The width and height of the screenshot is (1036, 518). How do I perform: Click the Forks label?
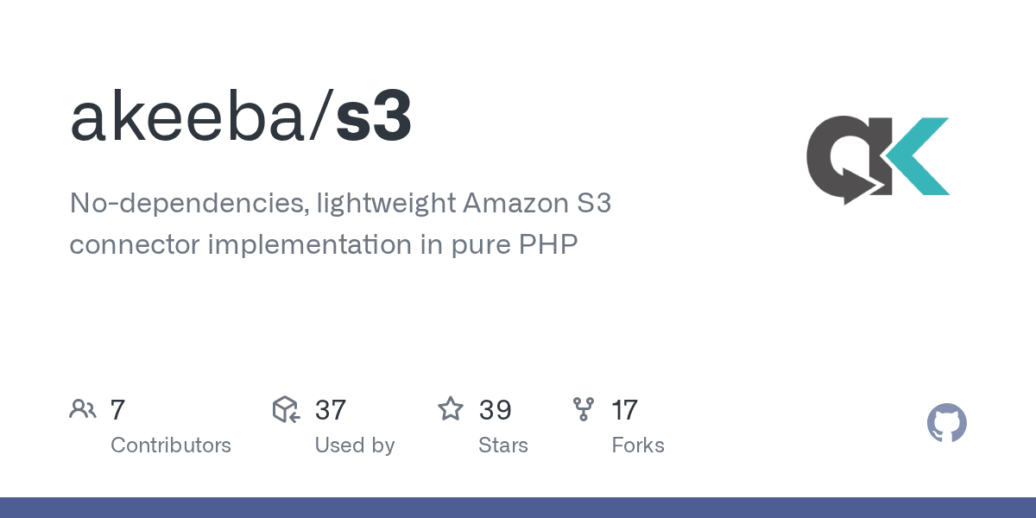(x=638, y=445)
